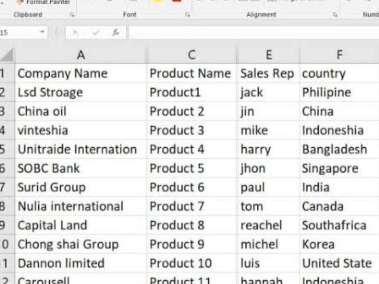Select sales rep 'jin' cell
Viewport: 379px width, 284px height.
269,111
